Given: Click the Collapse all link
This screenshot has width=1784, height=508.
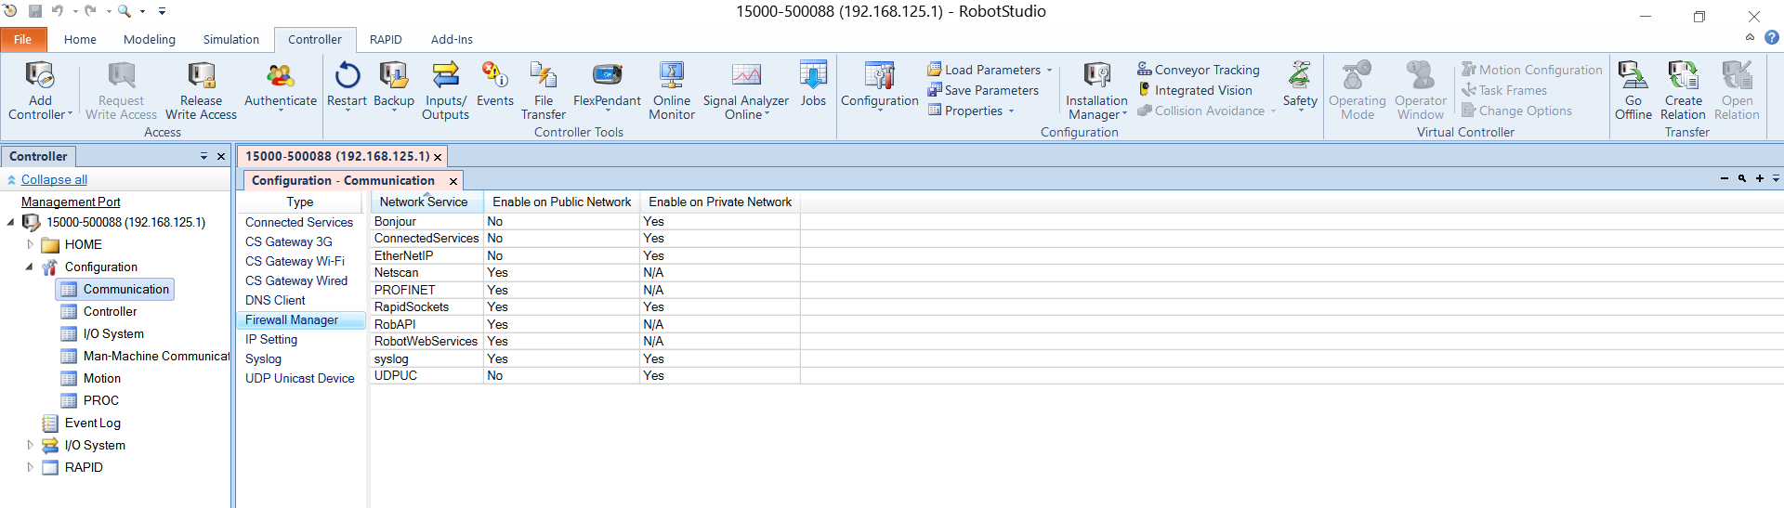Looking at the screenshot, I should [x=54, y=179].
